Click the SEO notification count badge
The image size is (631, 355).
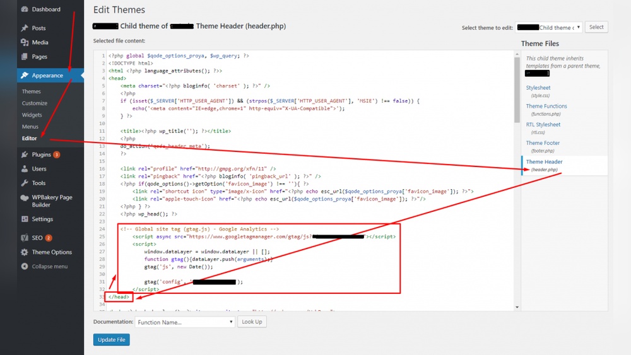[x=49, y=238]
